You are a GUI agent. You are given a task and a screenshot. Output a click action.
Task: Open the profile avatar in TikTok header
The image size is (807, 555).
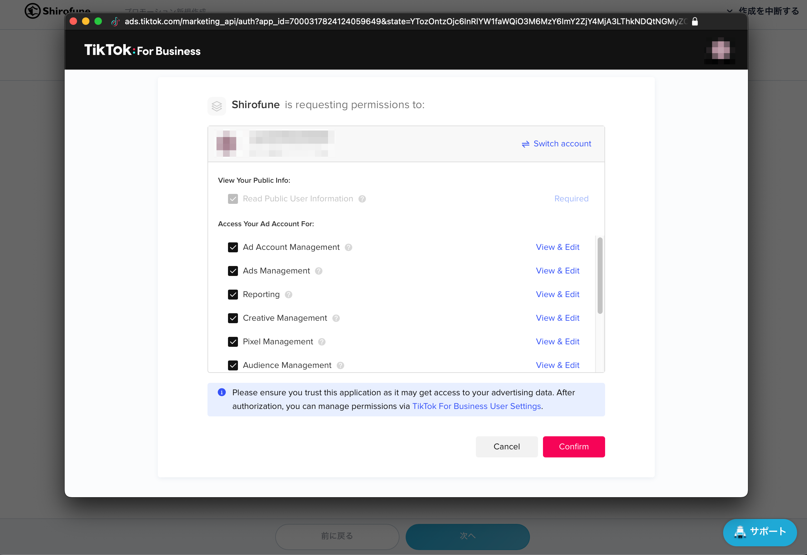(x=720, y=51)
